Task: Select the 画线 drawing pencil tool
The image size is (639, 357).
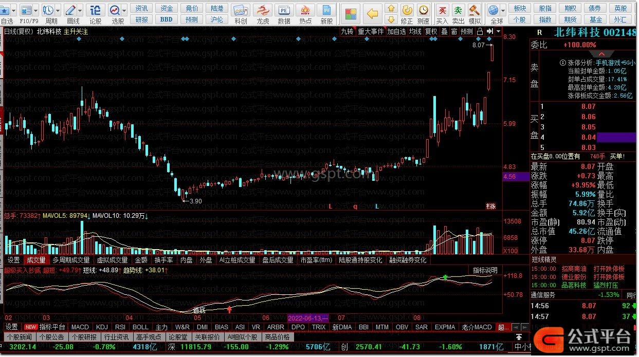Action: coord(70,10)
